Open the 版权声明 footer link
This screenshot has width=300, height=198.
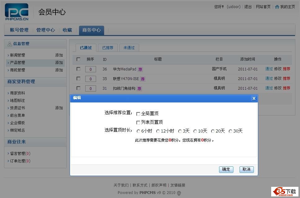(x=159, y=185)
